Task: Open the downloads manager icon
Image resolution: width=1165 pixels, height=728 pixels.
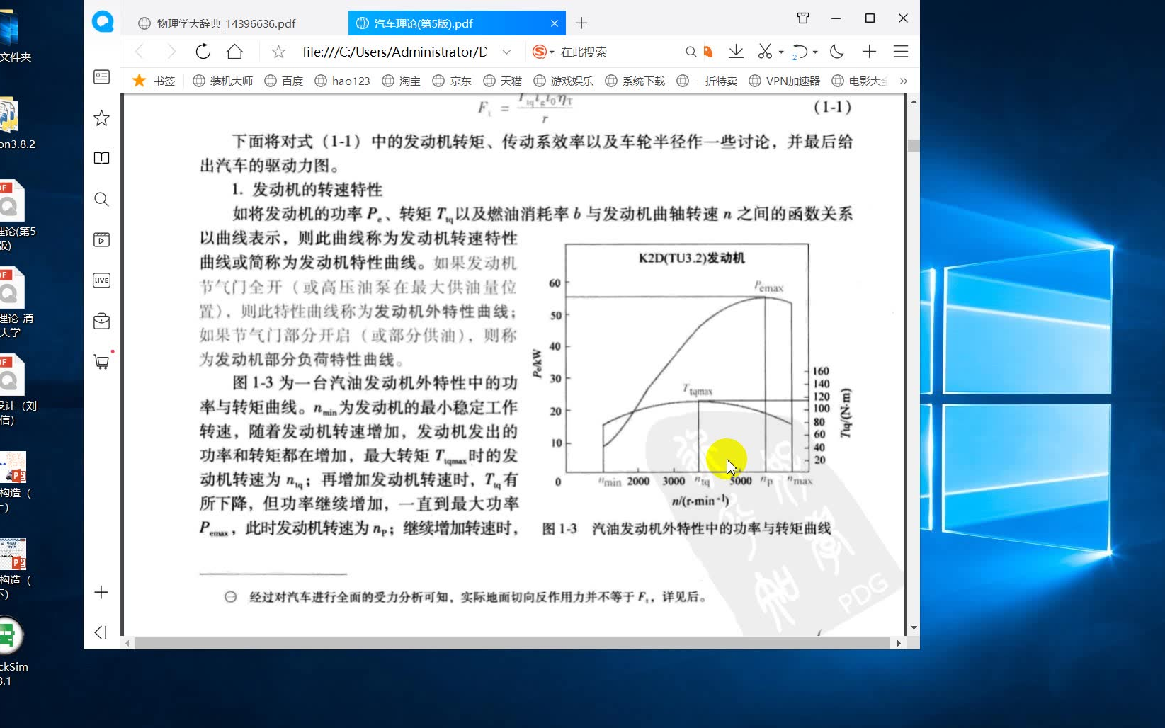Action: coord(736,52)
